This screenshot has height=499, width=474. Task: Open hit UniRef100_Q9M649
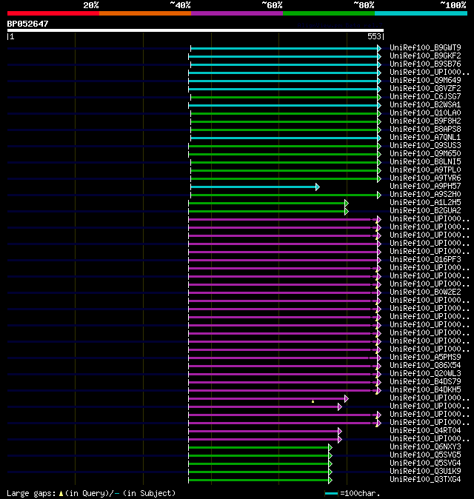[425, 80]
